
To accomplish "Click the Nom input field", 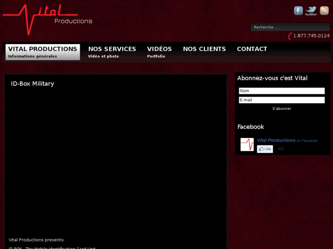I will pos(282,91).
